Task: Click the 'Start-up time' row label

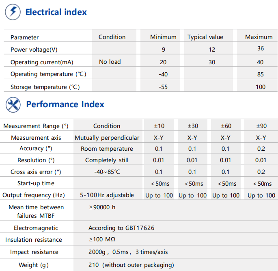Action: click(36, 183)
